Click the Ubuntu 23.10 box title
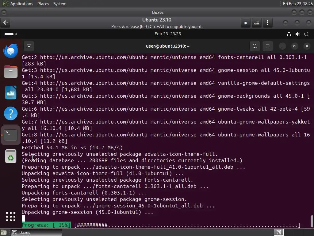This screenshot has height=236, width=314. 157,20
